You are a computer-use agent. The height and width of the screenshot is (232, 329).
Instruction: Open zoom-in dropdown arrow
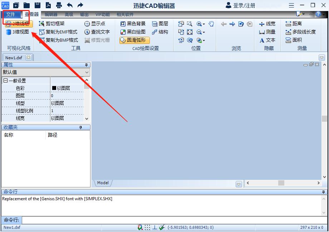tap(204, 24)
